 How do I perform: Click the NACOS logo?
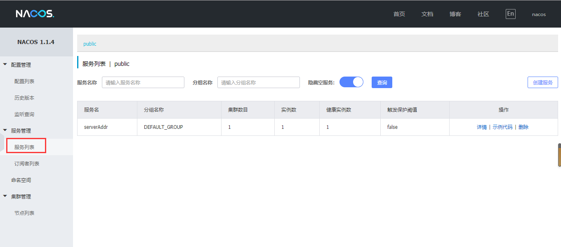click(x=35, y=14)
